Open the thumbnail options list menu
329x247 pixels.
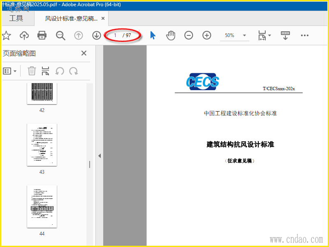pyautogui.click(x=9, y=71)
